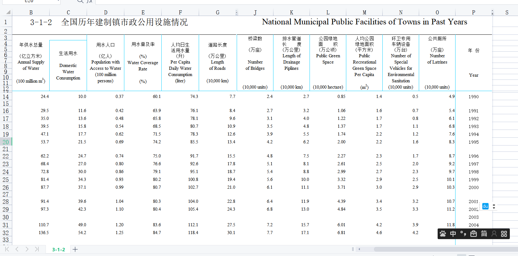Click the Baidu paw icon in IME bar
518x256 pixels.
pos(443,234)
